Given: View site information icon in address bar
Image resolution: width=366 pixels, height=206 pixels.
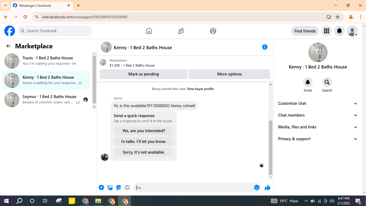Looking at the screenshot, I should [x=37, y=17].
